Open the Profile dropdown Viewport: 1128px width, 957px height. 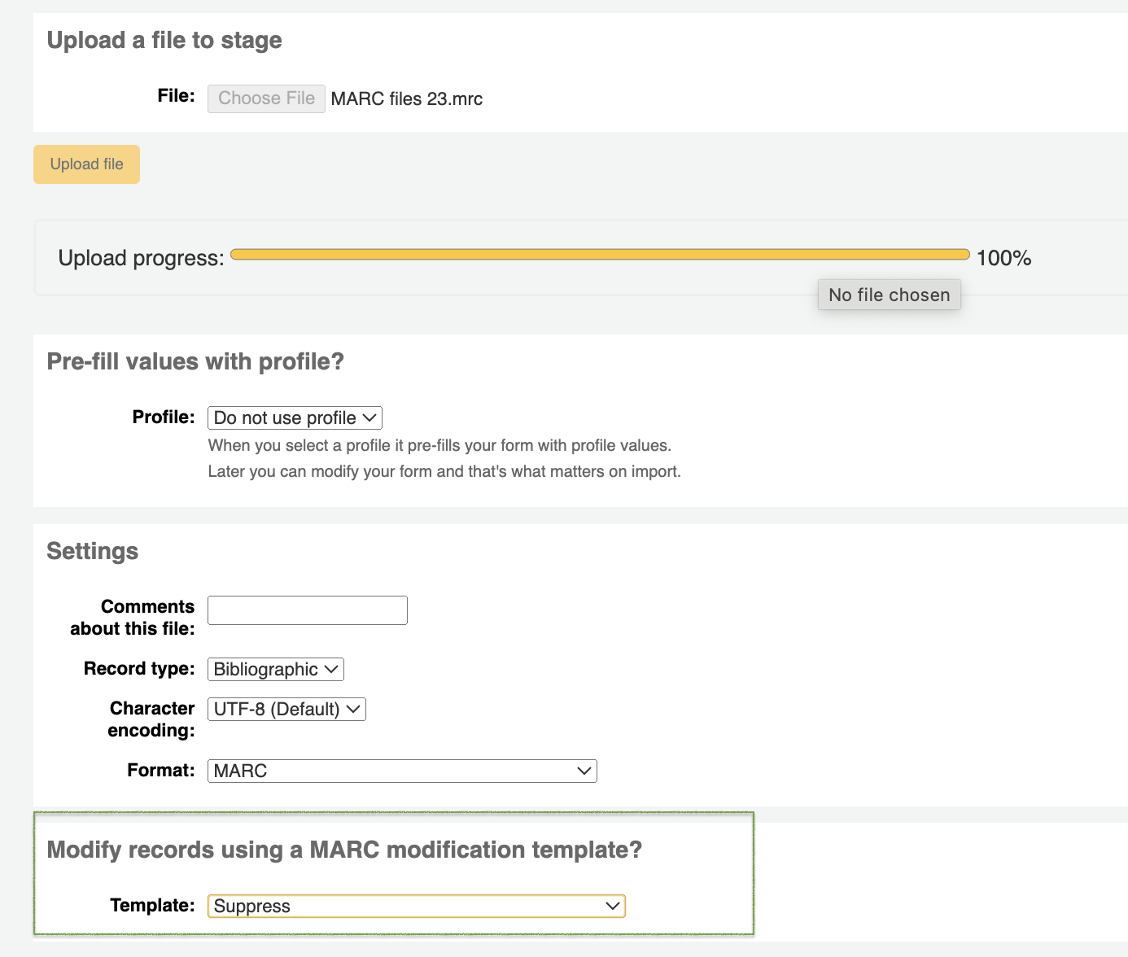click(295, 417)
